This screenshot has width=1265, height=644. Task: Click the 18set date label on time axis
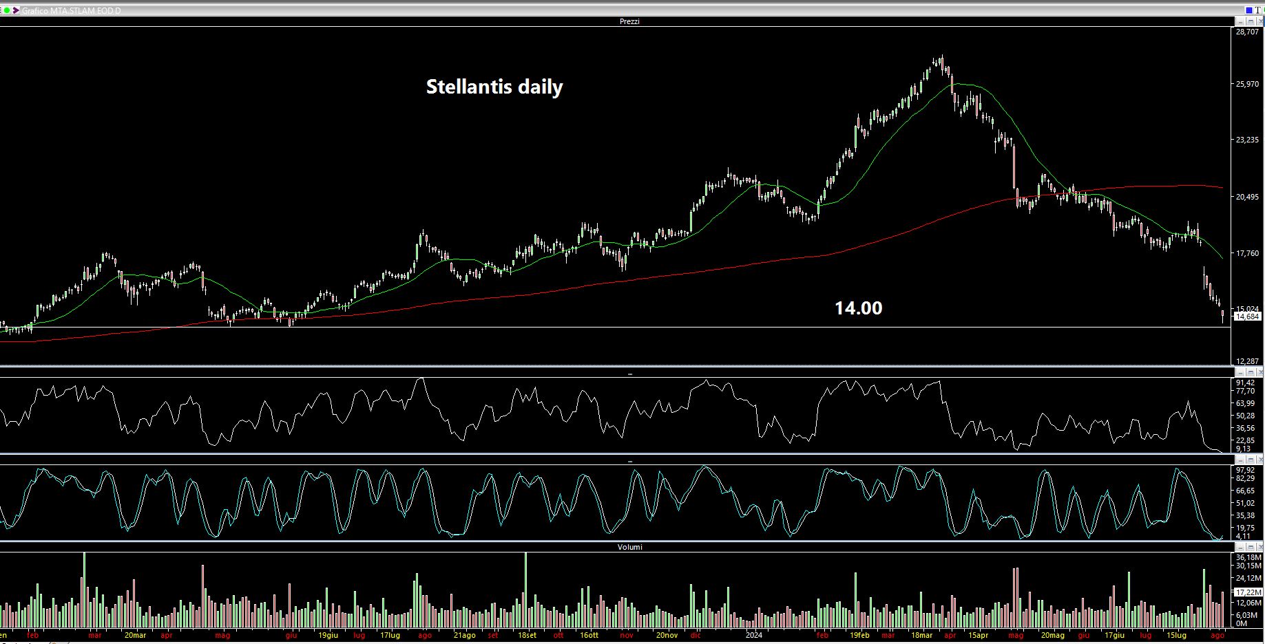click(527, 635)
